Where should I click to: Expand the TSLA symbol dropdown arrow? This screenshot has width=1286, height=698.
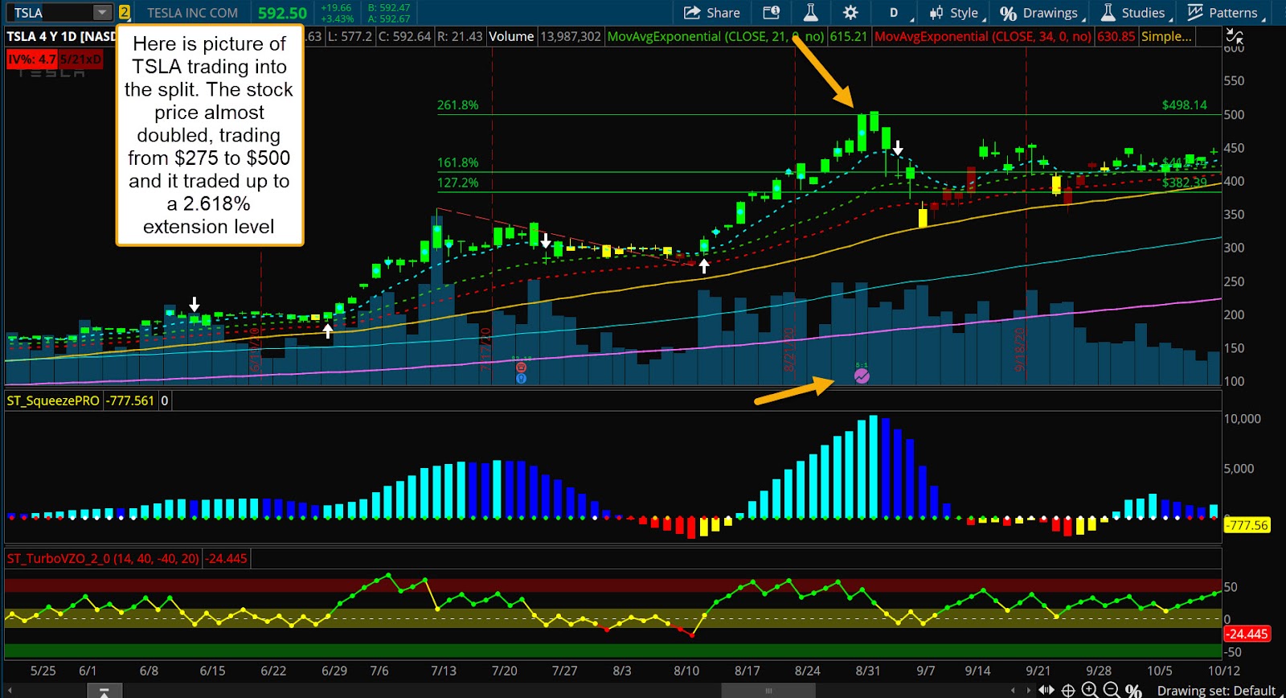point(102,13)
